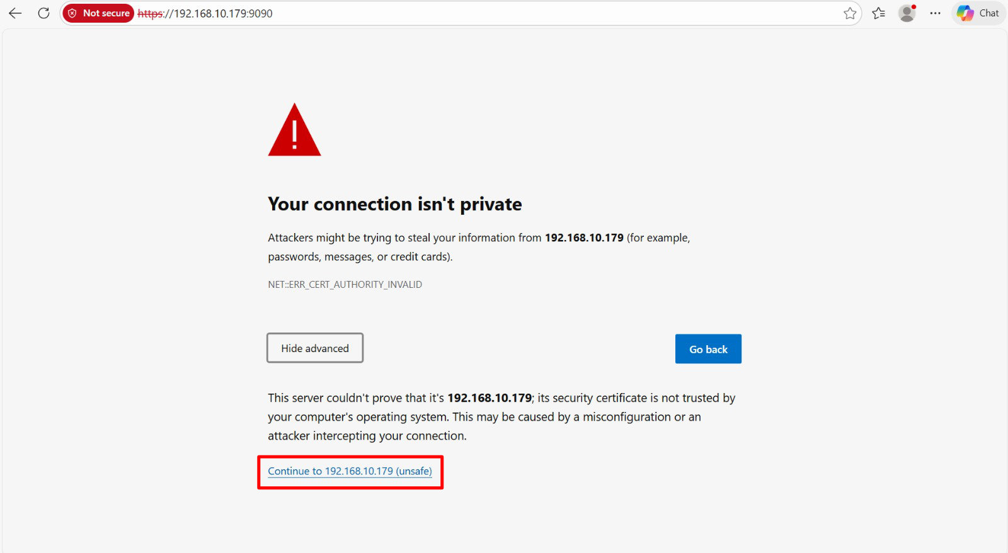Viewport: 1008px width, 553px height.
Task: Show site info via Not secure label
Action: coord(106,13)
